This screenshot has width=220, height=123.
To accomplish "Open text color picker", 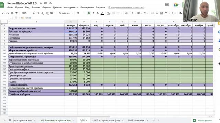I will [x=102, y=13].
